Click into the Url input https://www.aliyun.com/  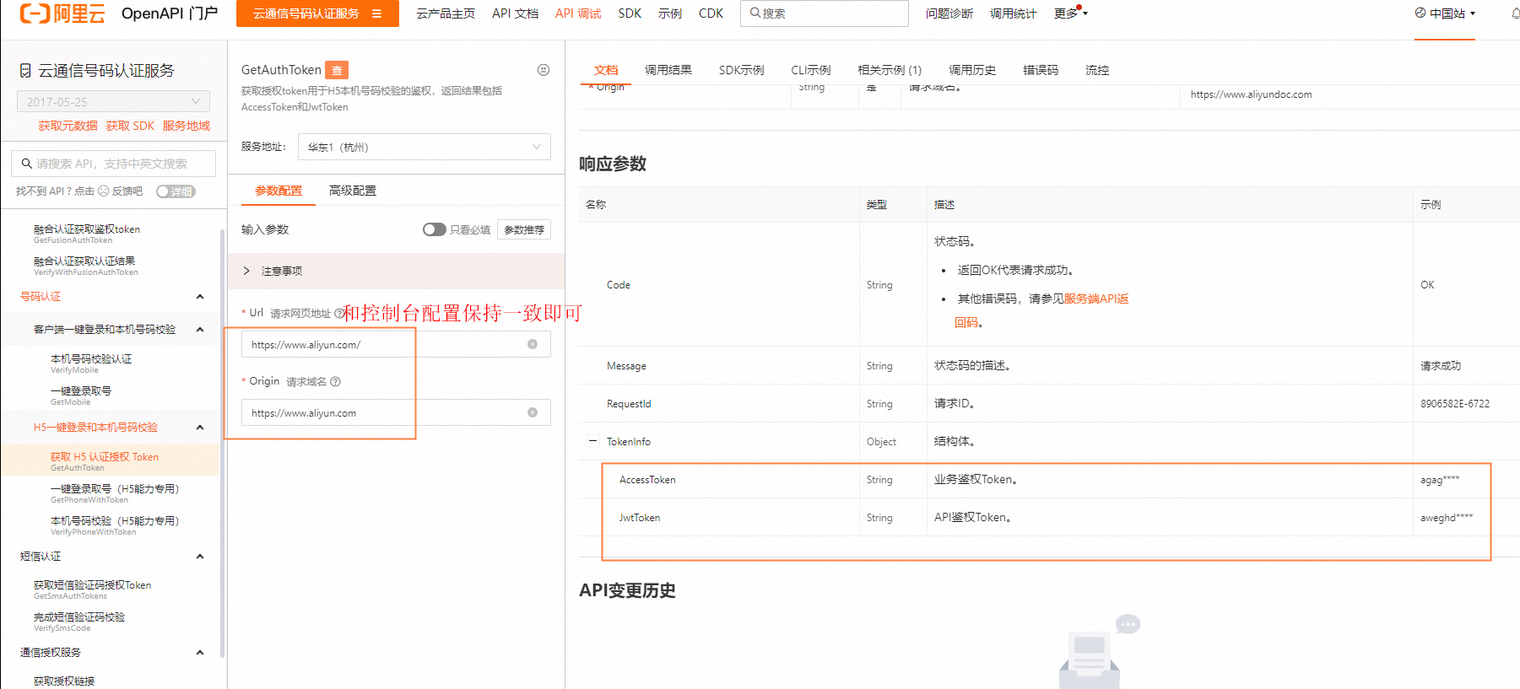[396, 344]
